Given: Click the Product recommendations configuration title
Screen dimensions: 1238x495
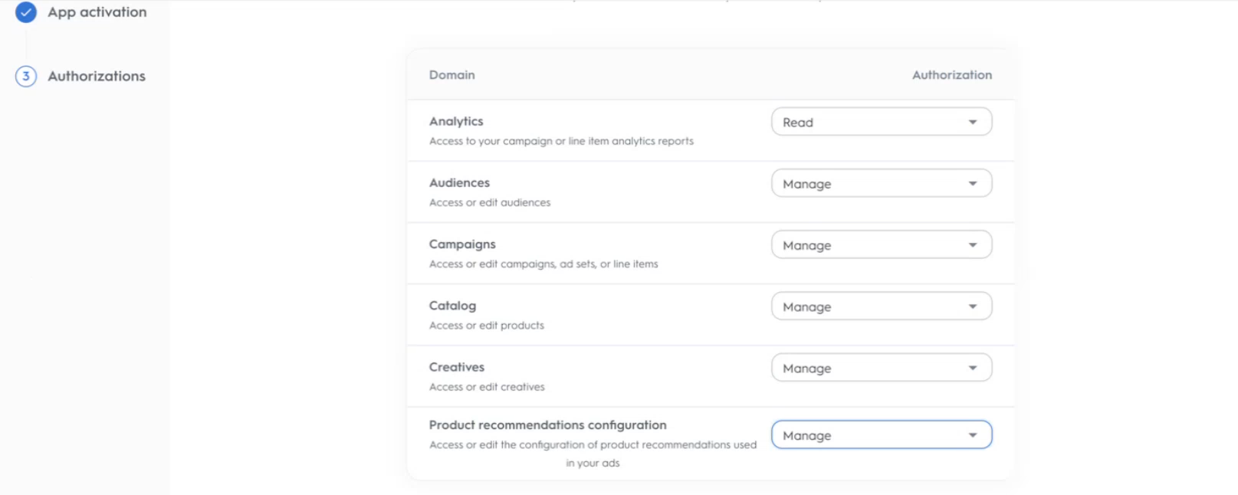Looking at the screenshot, I should tap(548, 425).
